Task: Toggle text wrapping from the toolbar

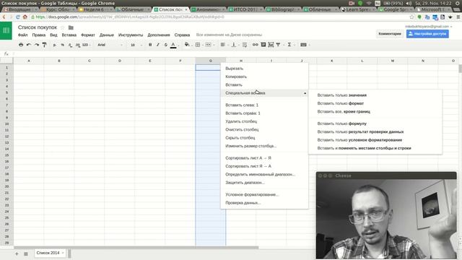Action: coord(245,45)
